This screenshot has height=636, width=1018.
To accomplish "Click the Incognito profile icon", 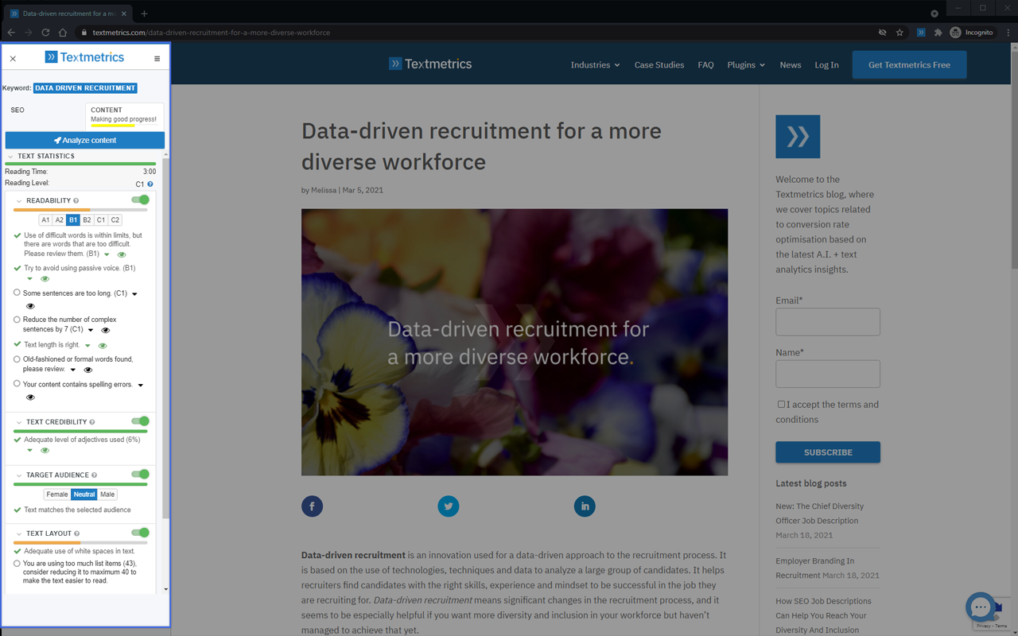I will pos(956,33).
